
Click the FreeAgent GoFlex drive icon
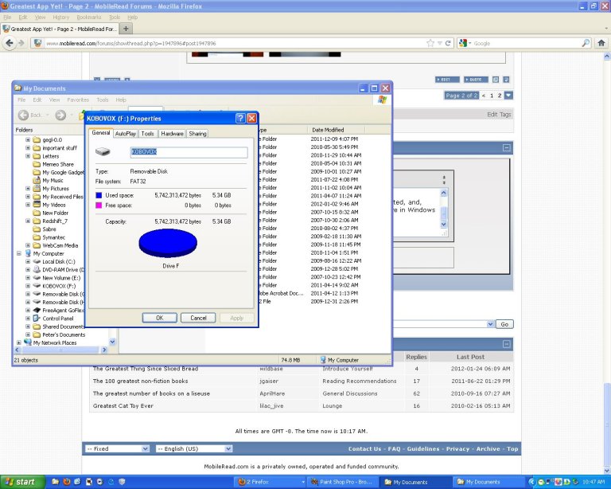pos(36,310)
